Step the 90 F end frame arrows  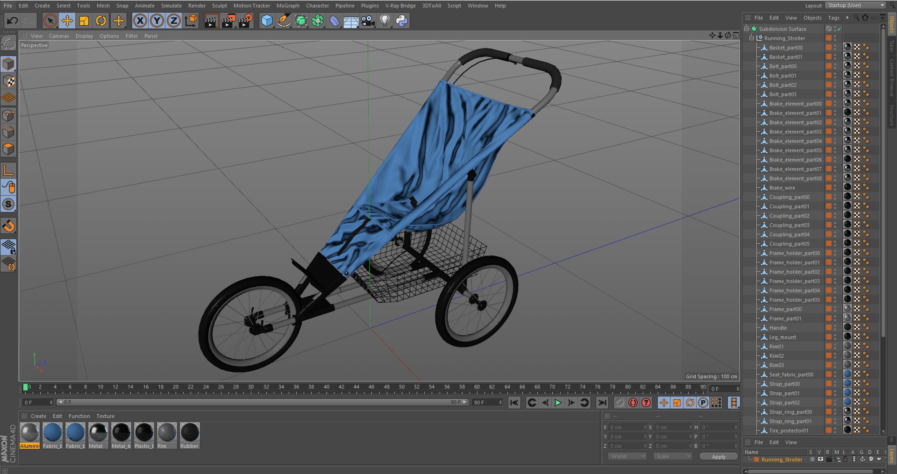click(500, 403)
